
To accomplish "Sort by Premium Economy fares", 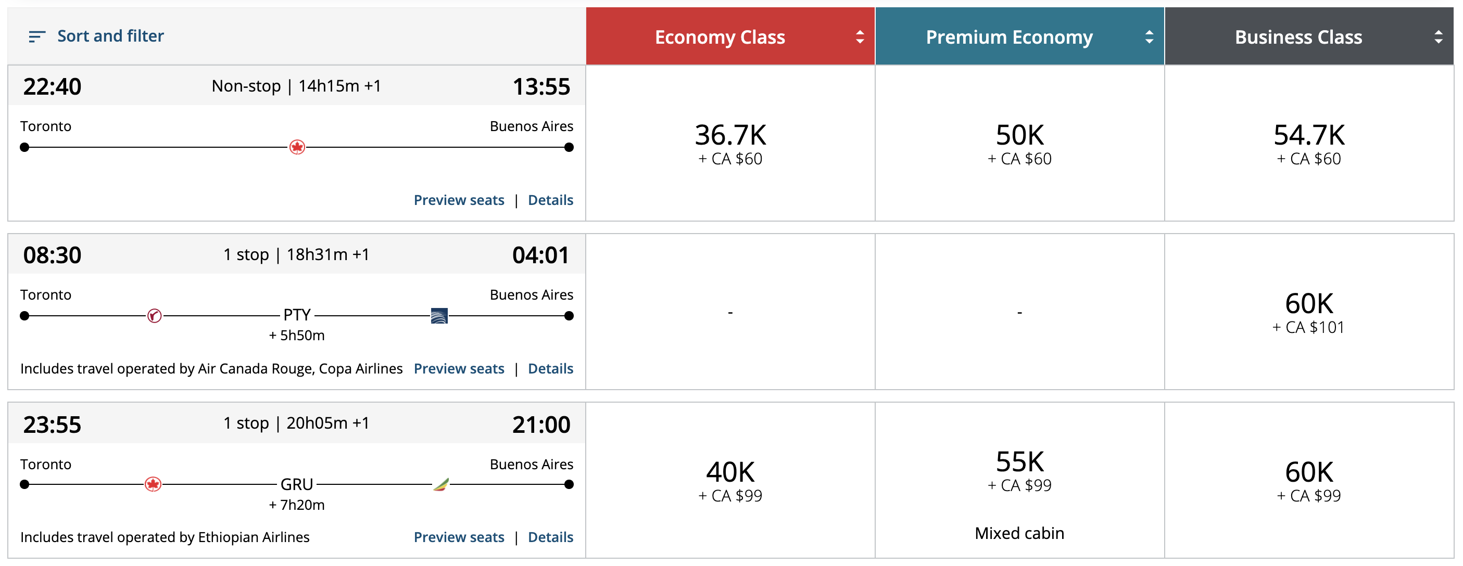I will pos(1149,37).
